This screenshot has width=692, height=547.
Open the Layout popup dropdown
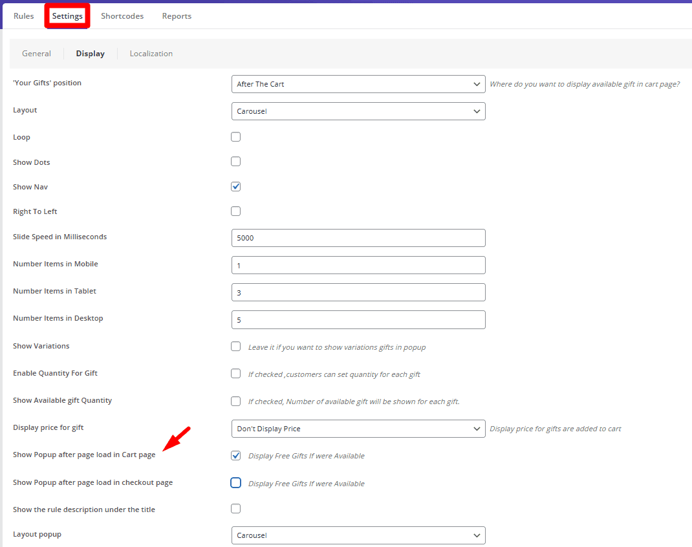click(x=358, y=535)
